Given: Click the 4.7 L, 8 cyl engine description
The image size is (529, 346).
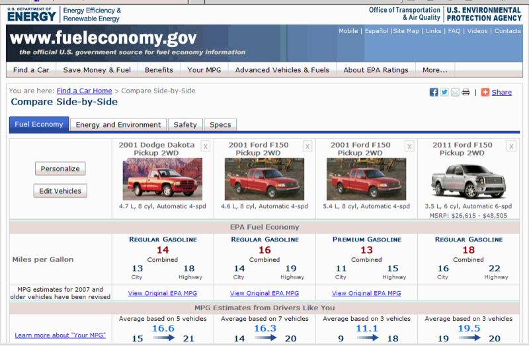Looking at the screenshot, I should tap(162, 206).
